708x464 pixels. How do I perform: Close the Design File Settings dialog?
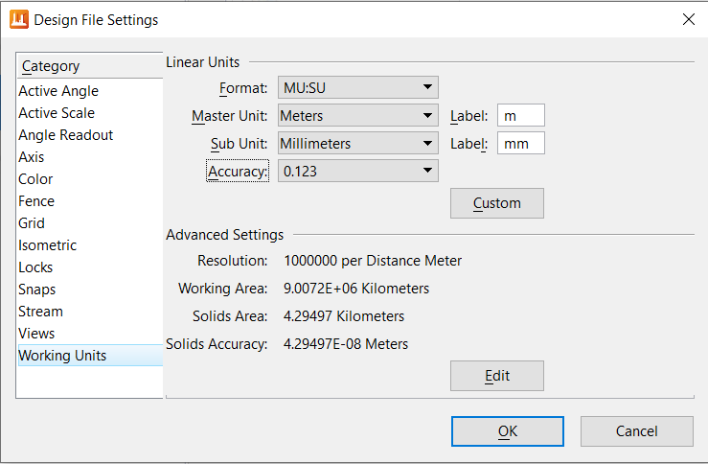[688, 19]
